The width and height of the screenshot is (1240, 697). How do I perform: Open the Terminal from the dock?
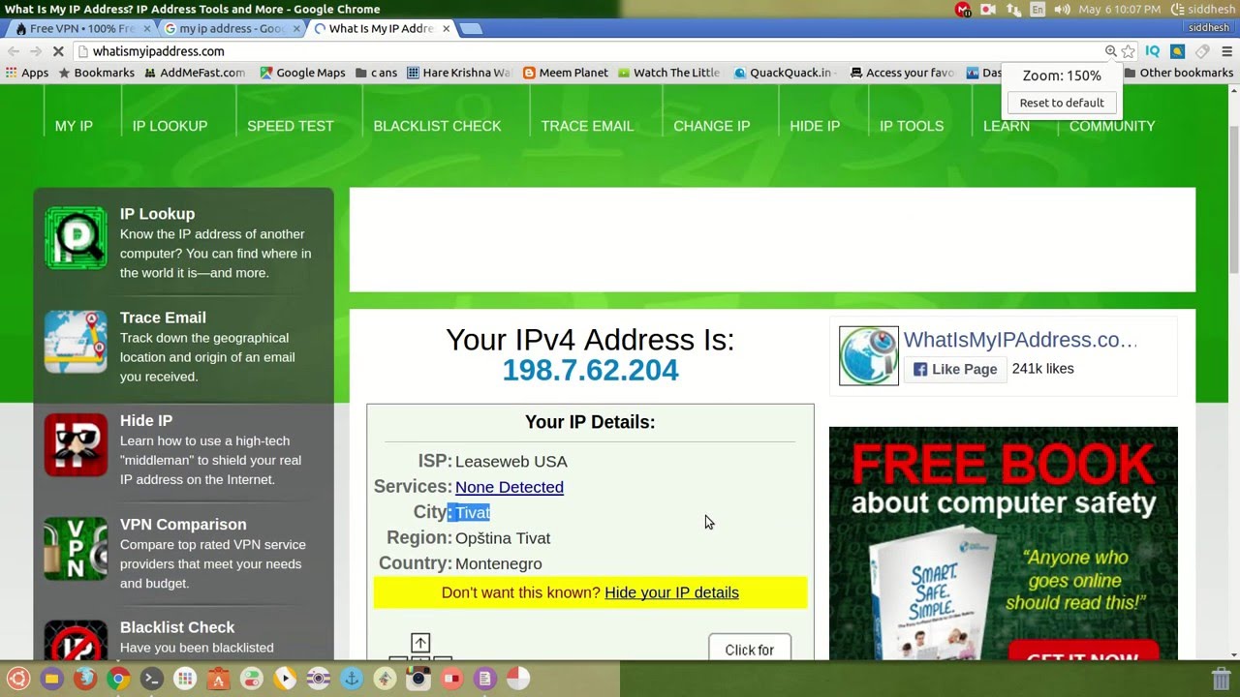151,679
